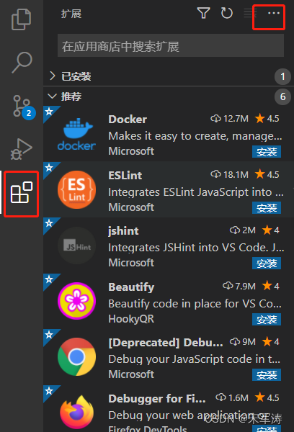Focus the marketplace extension search box
The width and height of the screenshot is (294, 432).
point(171,46)
